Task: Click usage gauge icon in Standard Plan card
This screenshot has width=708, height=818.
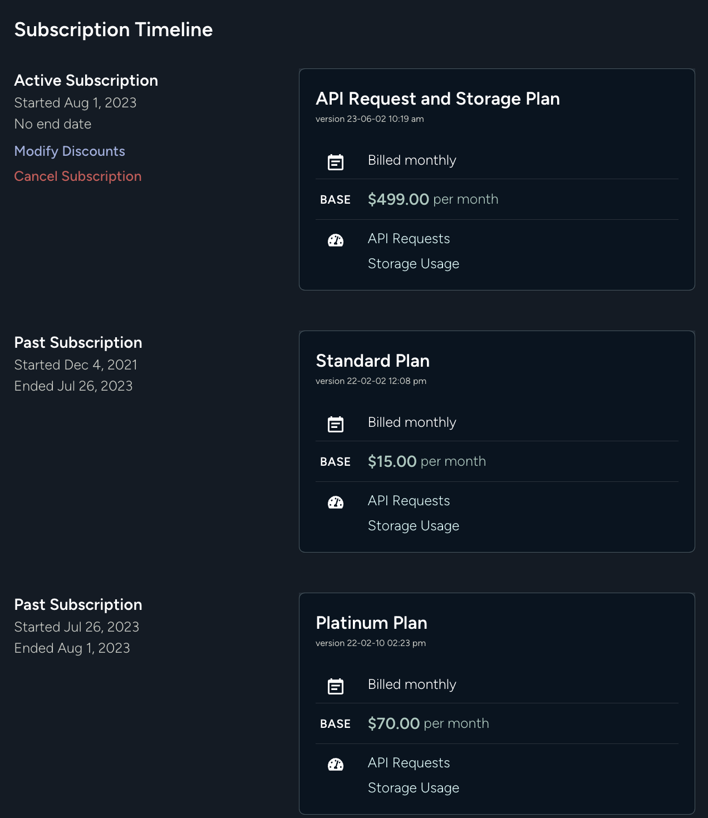Action: click(336, 502)
